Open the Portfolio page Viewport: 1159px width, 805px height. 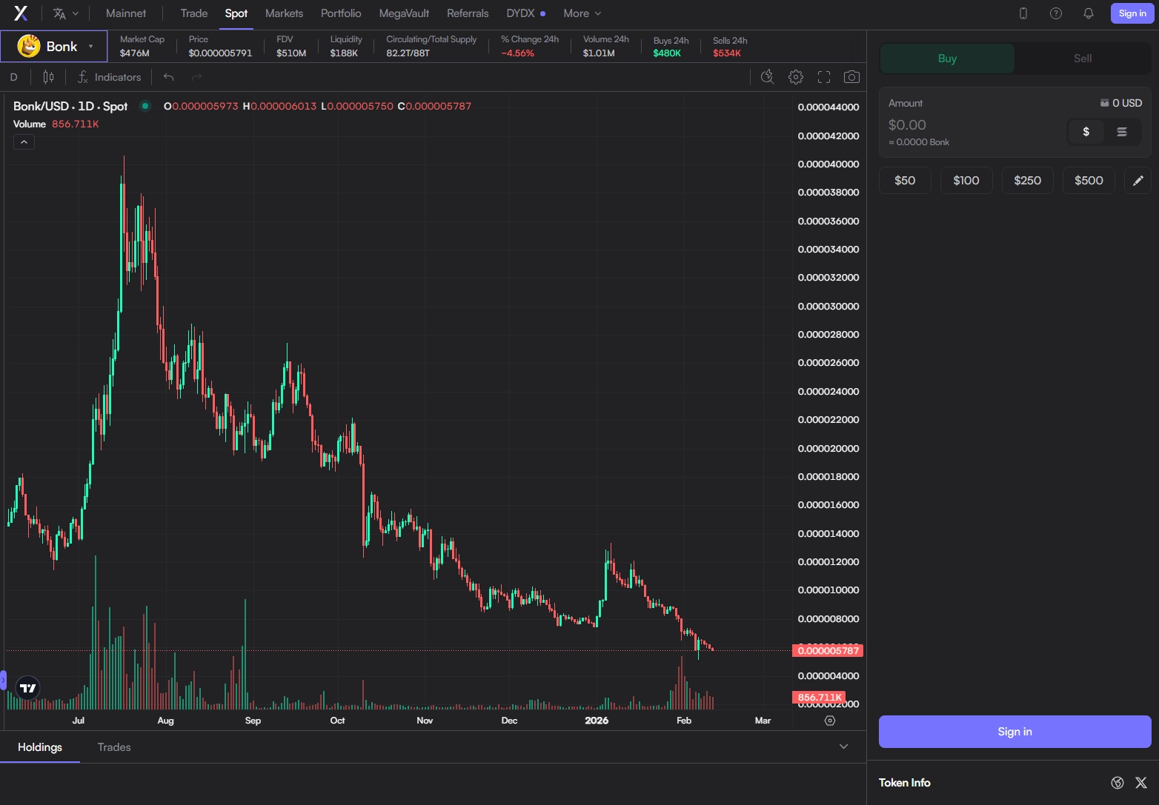pos(341,13)
